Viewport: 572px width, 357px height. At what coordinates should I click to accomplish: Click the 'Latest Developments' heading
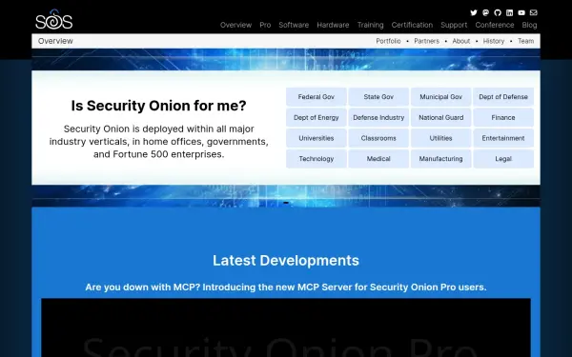(x=286, y=261)
